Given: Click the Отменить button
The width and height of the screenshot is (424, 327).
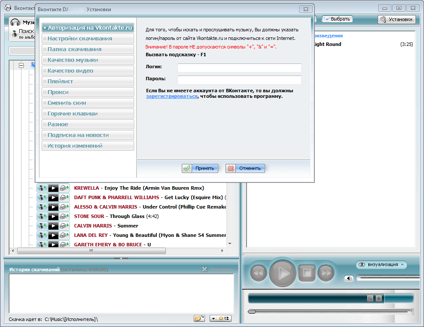Looking at the screenshot, I should [245, 168].
